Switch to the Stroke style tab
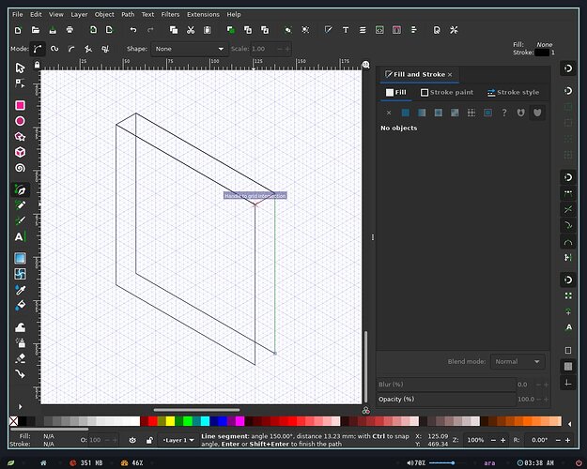587x469 pixels. (513, 92)
